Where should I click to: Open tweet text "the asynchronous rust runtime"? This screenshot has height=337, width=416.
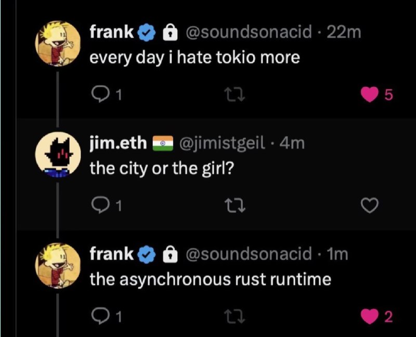coord(211,279)
